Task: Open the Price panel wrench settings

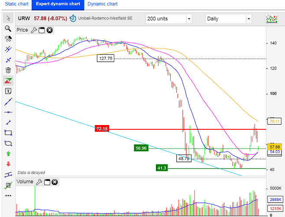Action: tap(34, 30)
